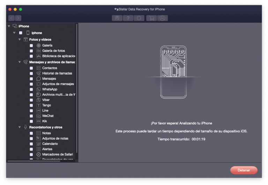Check the WhatsApp checkbox
This screenshot has height=185, width=268.
[x=31, y=90]
